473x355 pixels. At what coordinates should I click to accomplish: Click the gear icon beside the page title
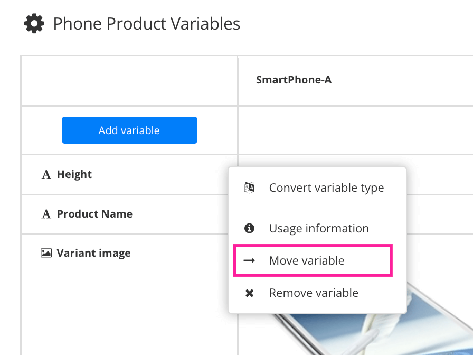pos(34,24)
